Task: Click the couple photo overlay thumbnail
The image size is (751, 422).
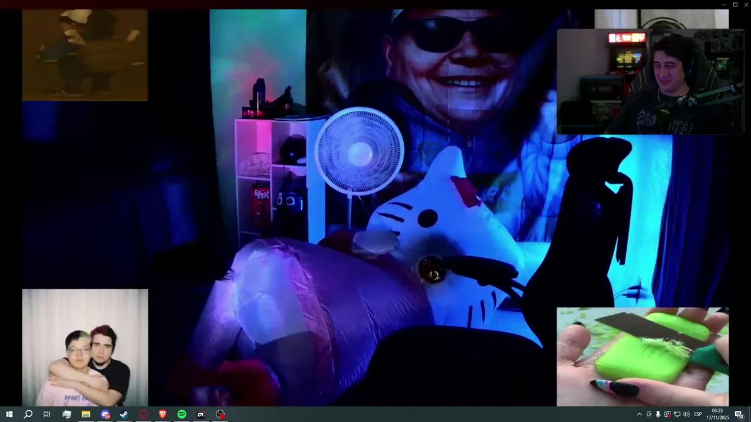Action: (85, 348)
